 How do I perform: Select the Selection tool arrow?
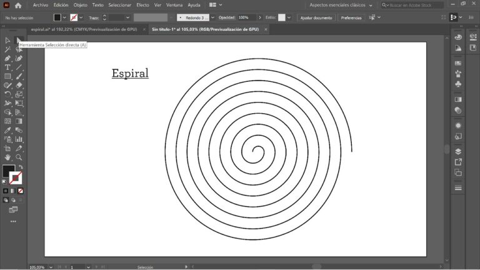coord(7,41)
